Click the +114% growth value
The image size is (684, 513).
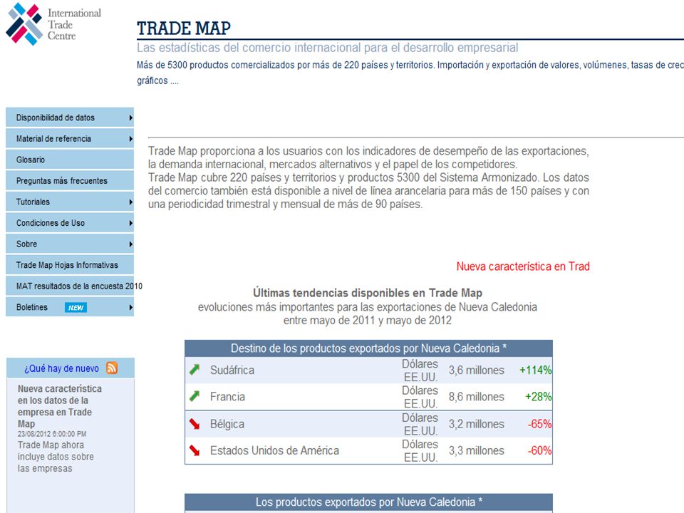[535, 370]
